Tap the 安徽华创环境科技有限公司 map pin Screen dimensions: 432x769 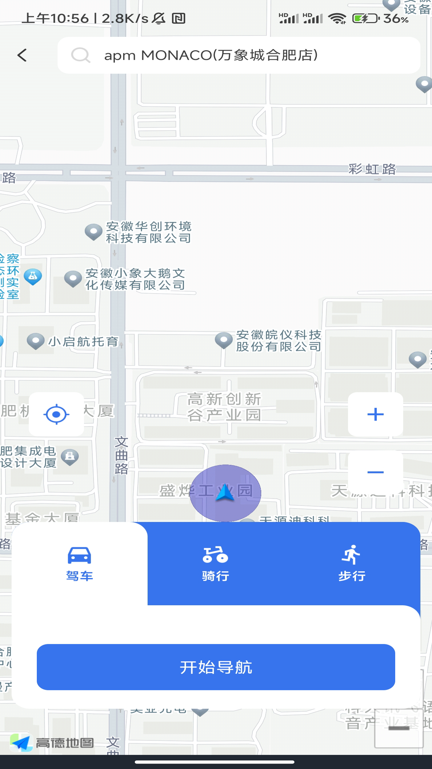94,232
